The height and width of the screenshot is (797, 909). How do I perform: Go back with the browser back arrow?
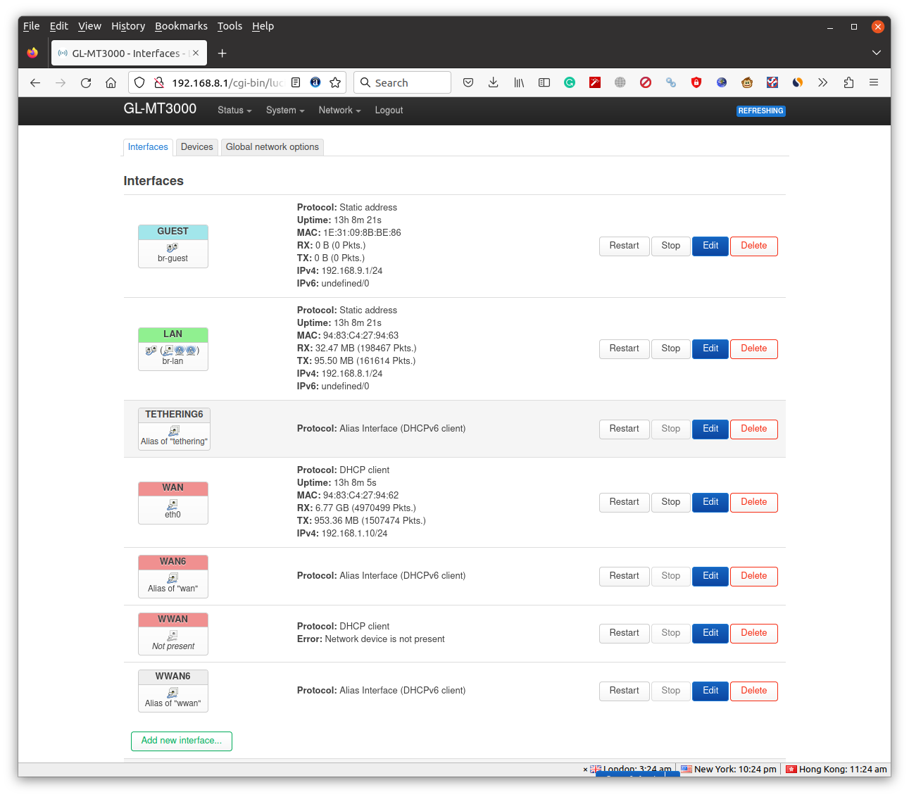(x=35, y=82)
